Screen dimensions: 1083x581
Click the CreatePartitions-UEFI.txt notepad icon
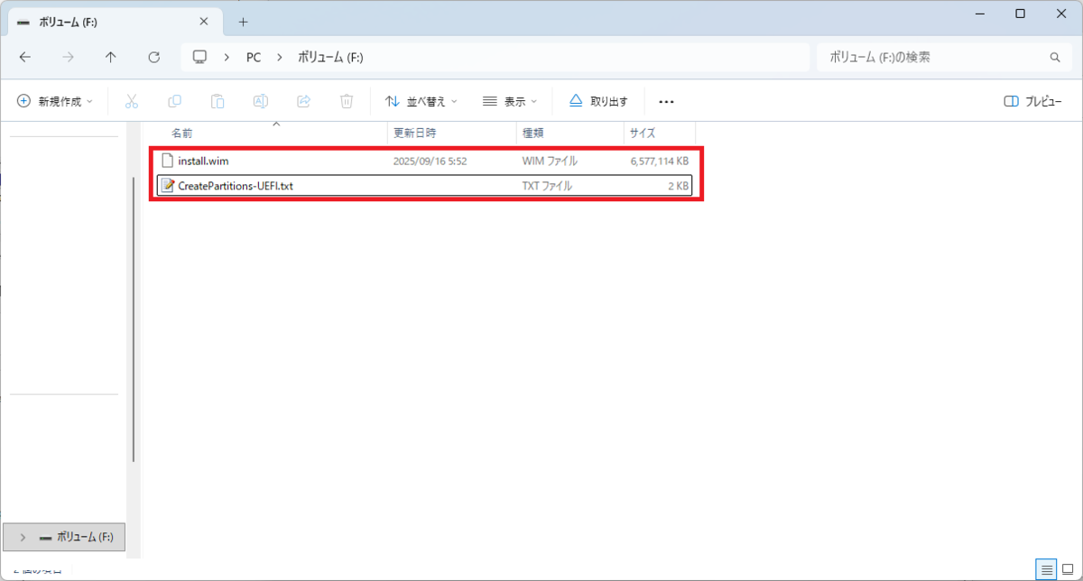pyautogui.click(x=167, y=186)
